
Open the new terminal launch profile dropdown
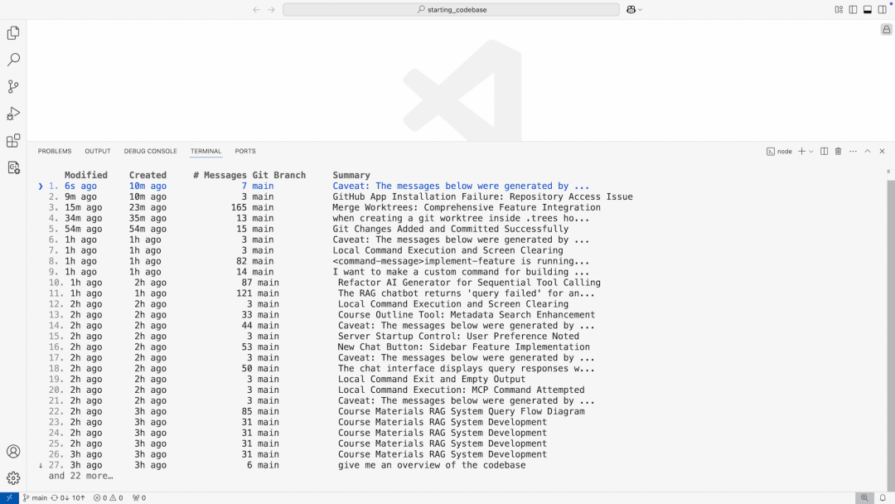click(811, 152)
